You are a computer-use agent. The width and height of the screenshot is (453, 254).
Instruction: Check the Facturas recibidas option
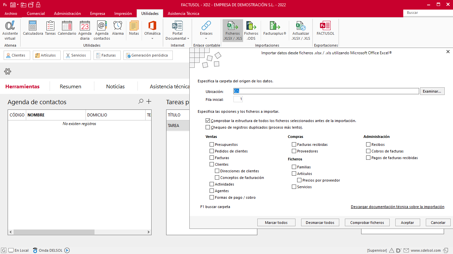point(294,145)
